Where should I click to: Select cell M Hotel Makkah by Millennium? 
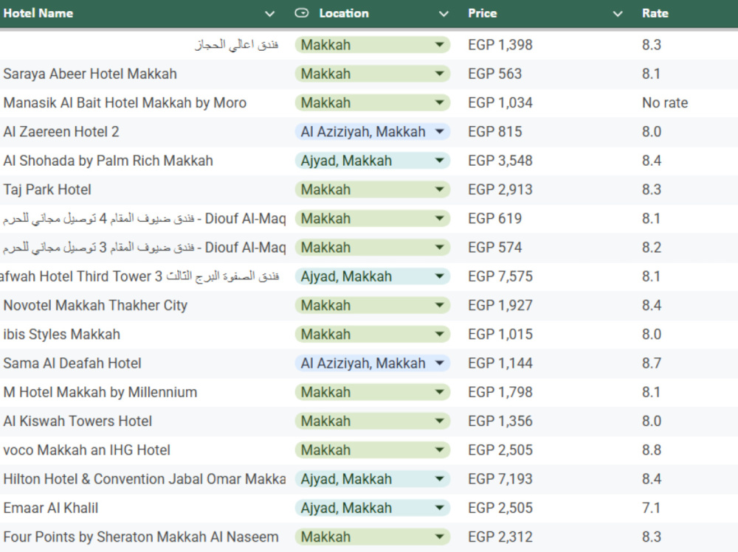100,392
